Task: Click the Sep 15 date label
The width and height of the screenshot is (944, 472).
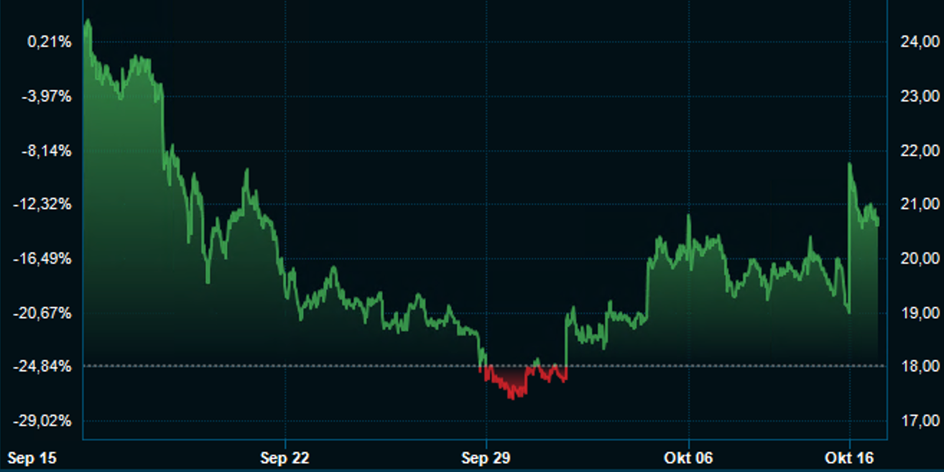Action: (x=32, y=458)
